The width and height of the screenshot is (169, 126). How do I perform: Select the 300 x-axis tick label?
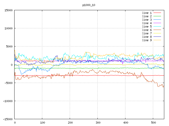point(98,123)
